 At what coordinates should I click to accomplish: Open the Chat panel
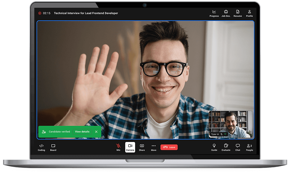pyautogui.click(x=238, y=147)
